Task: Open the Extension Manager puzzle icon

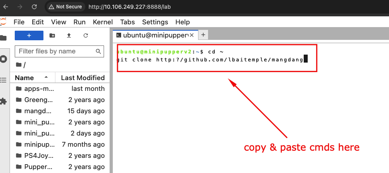Action: click(4, 101)
